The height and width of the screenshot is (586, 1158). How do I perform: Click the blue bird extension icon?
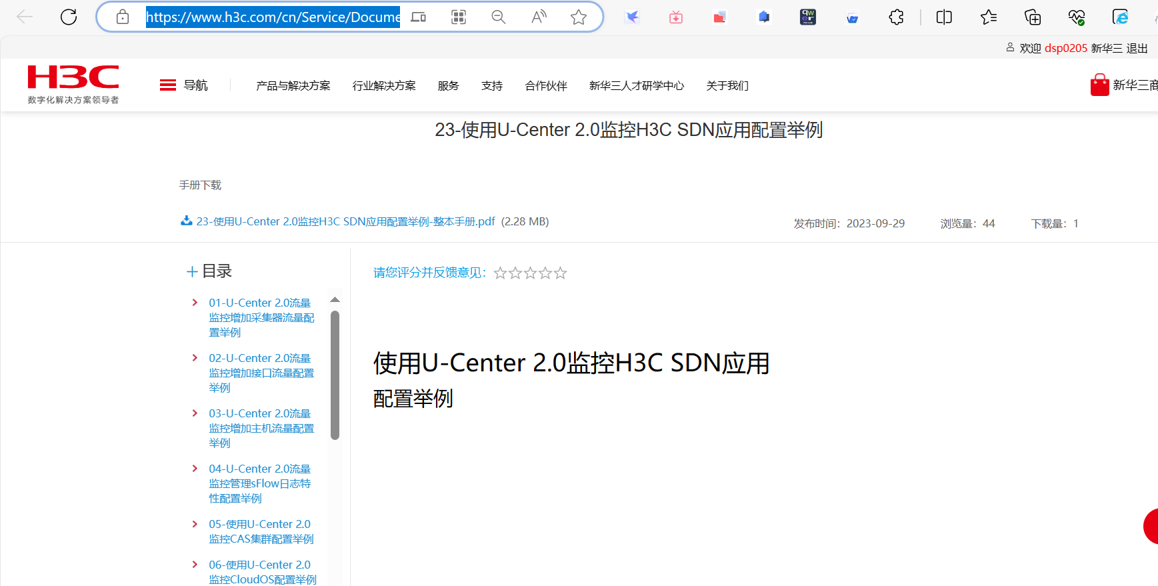632,17
